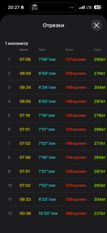
Task: Tap the 127уд/мин pulse in split 1
Action: point(76,59)
